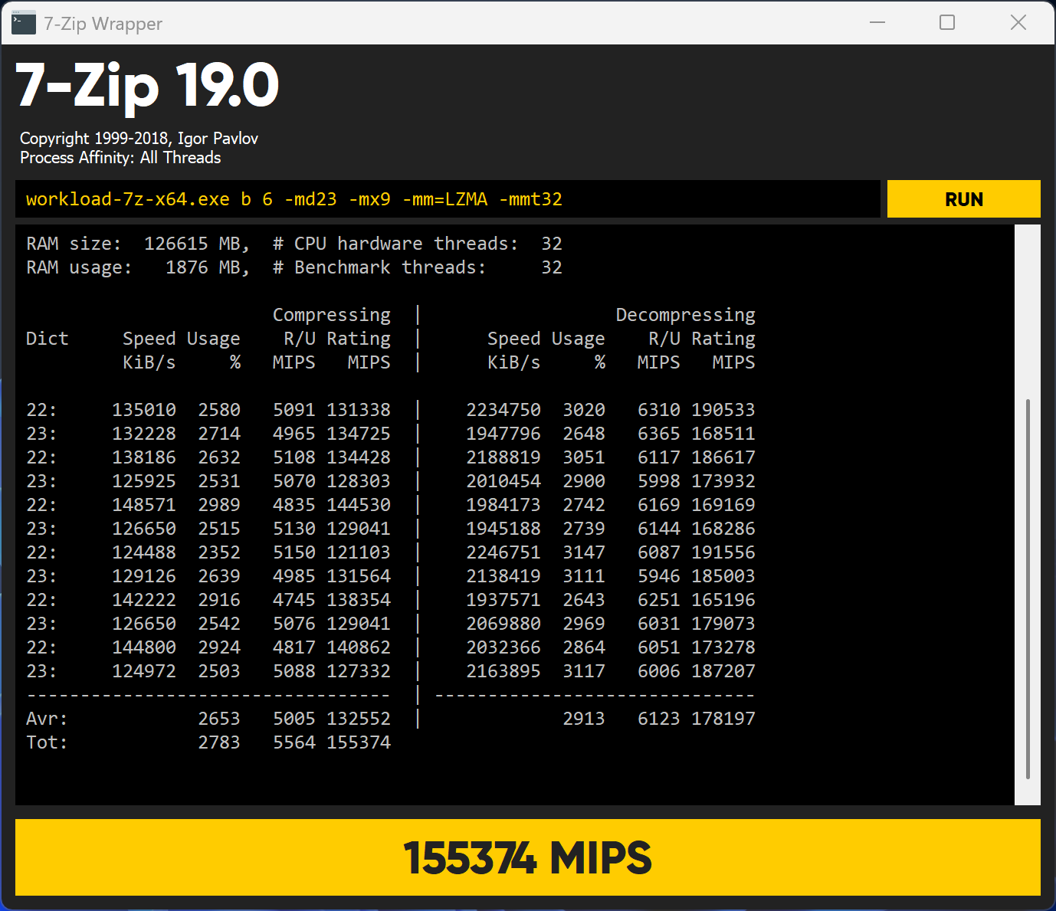Click the 7-Zip Wrapper title text
1056x911 pixels.
[x=103, y=24]
